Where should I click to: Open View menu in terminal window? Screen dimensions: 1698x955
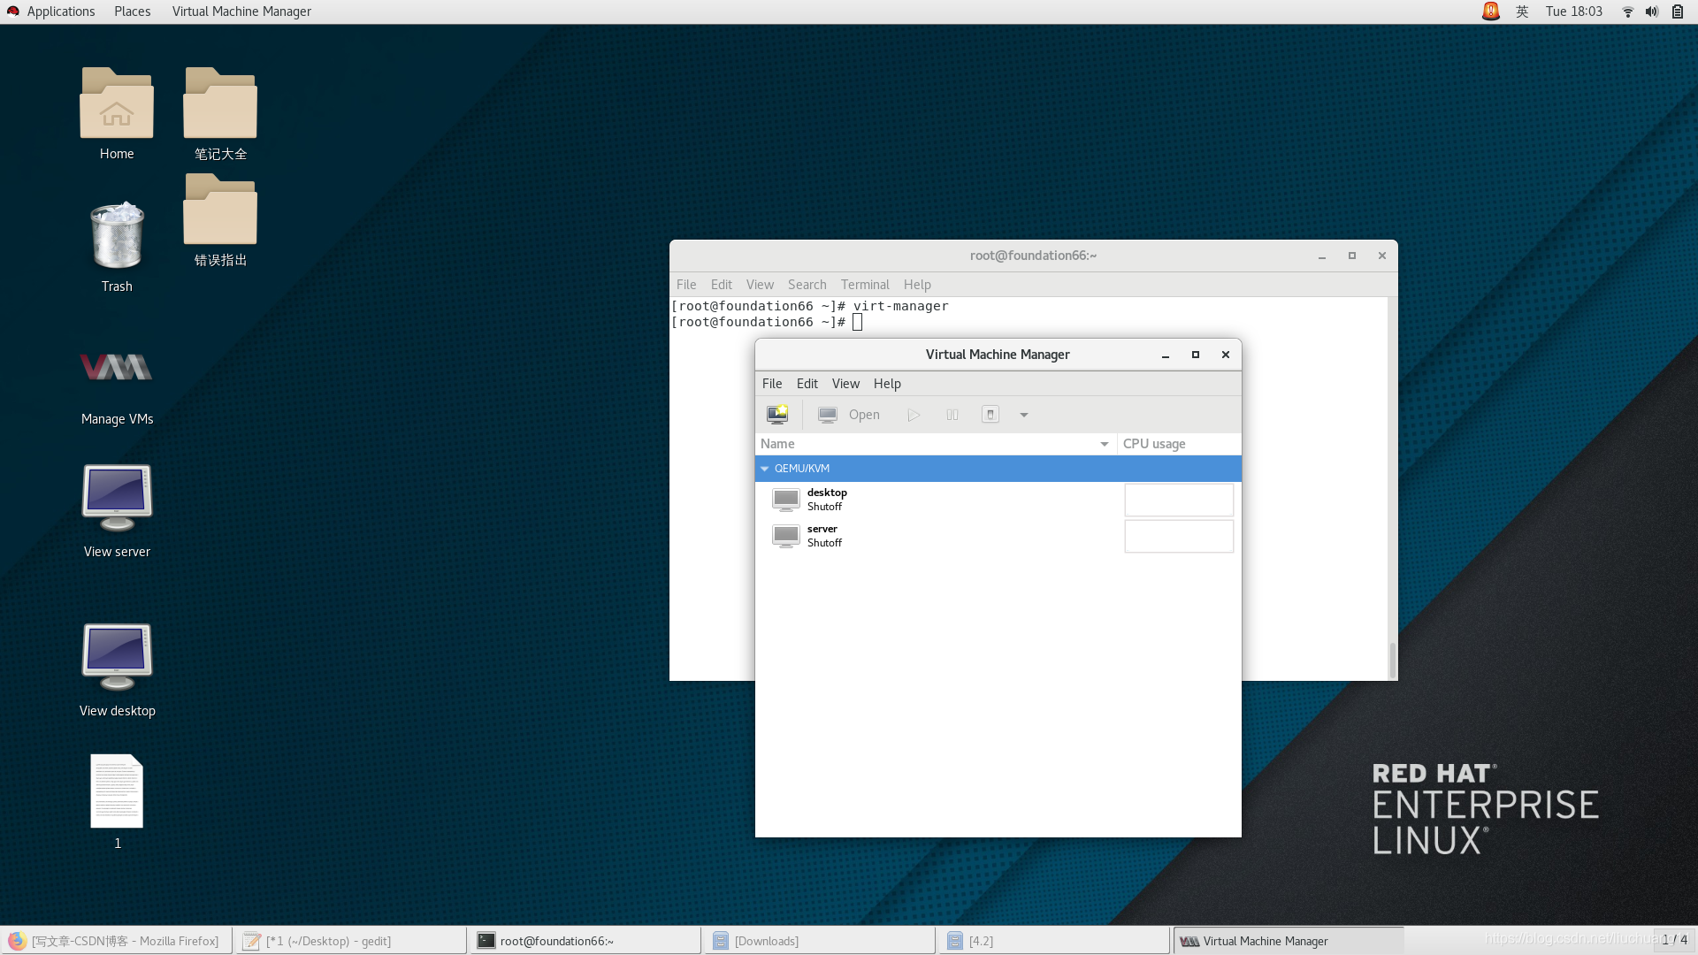(760, 285)
